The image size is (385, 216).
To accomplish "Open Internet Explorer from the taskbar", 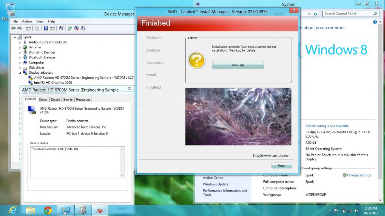I will (13, 211).
